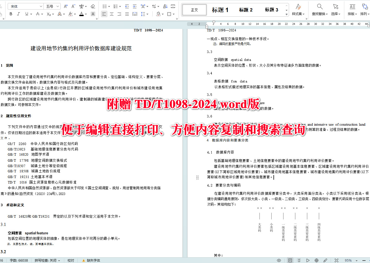Expand the font color dropdown arrow

pyautogui.click(x=86, y=14)
